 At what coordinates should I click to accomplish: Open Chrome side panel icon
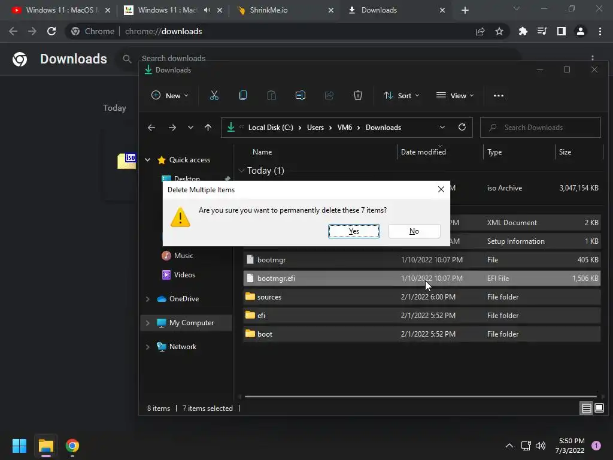[561, 31]
